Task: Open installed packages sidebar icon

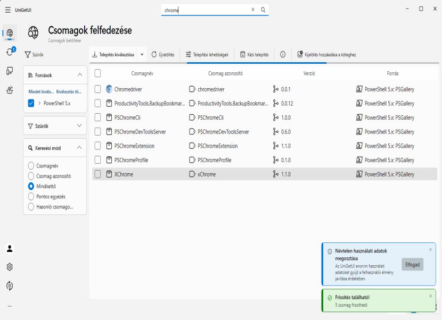Action: (x=10, y=71)
